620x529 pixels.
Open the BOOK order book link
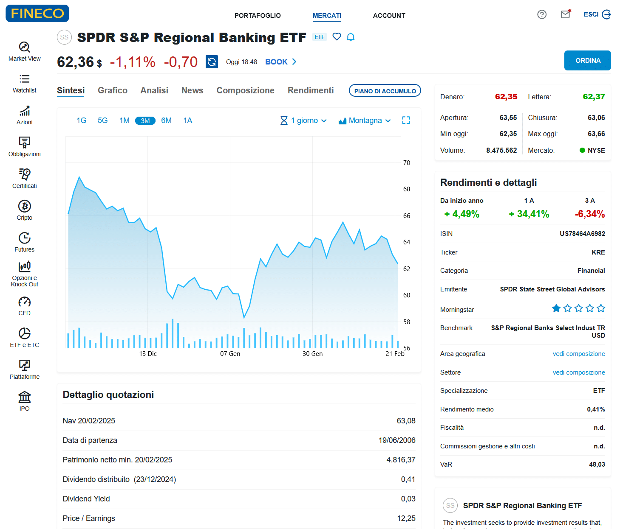(x=281, y=62)
